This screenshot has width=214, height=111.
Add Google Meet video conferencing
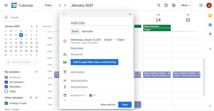click(94, 62)
